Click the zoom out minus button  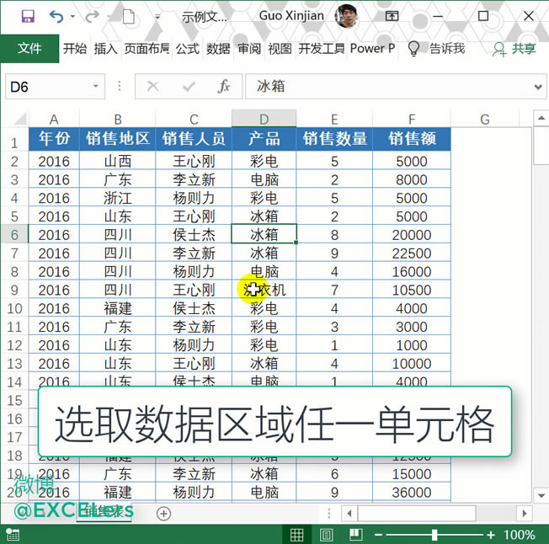pyautogui.click(x=378, y=535)
